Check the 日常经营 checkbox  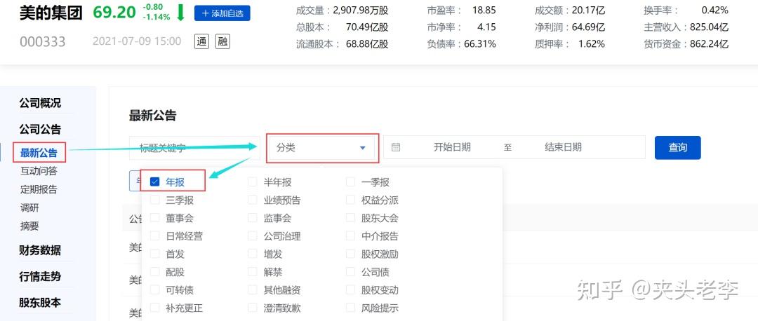click(154, 236)
